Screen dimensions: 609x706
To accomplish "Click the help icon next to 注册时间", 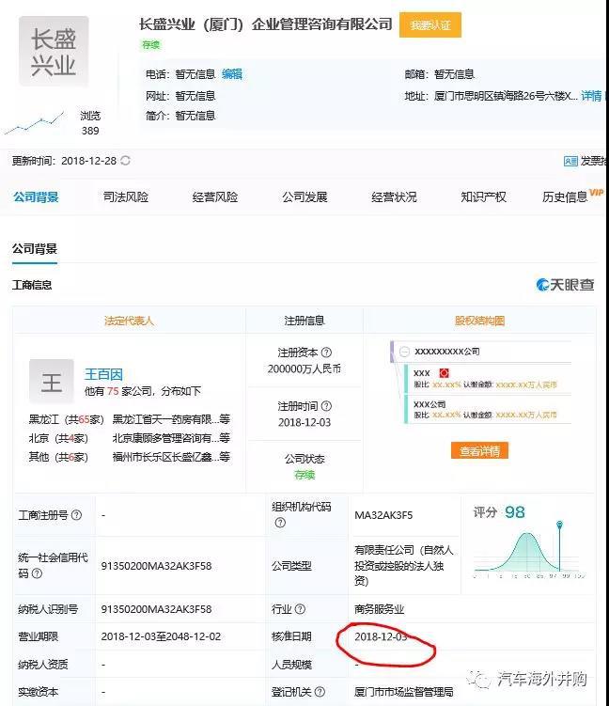I will tap(327, 406).
